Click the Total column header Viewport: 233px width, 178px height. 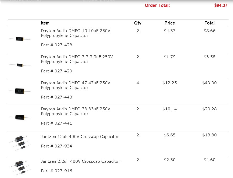click(x=209, y=23)
